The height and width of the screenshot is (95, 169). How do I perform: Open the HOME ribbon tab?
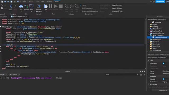click(x=25, y=2)
